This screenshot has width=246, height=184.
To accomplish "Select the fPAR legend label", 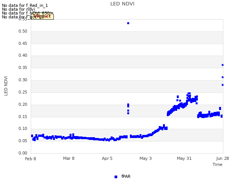I will [x=126, y=176].
